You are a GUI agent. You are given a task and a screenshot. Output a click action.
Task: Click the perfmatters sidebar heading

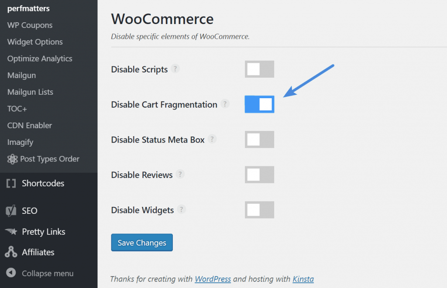[x=28, y=8]
